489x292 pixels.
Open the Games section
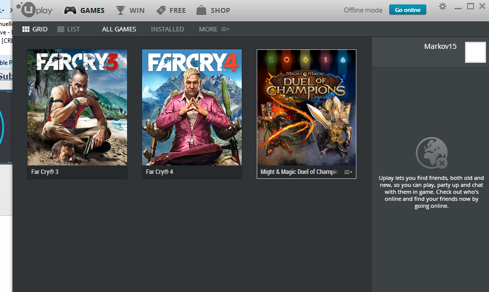click(84, 10)
